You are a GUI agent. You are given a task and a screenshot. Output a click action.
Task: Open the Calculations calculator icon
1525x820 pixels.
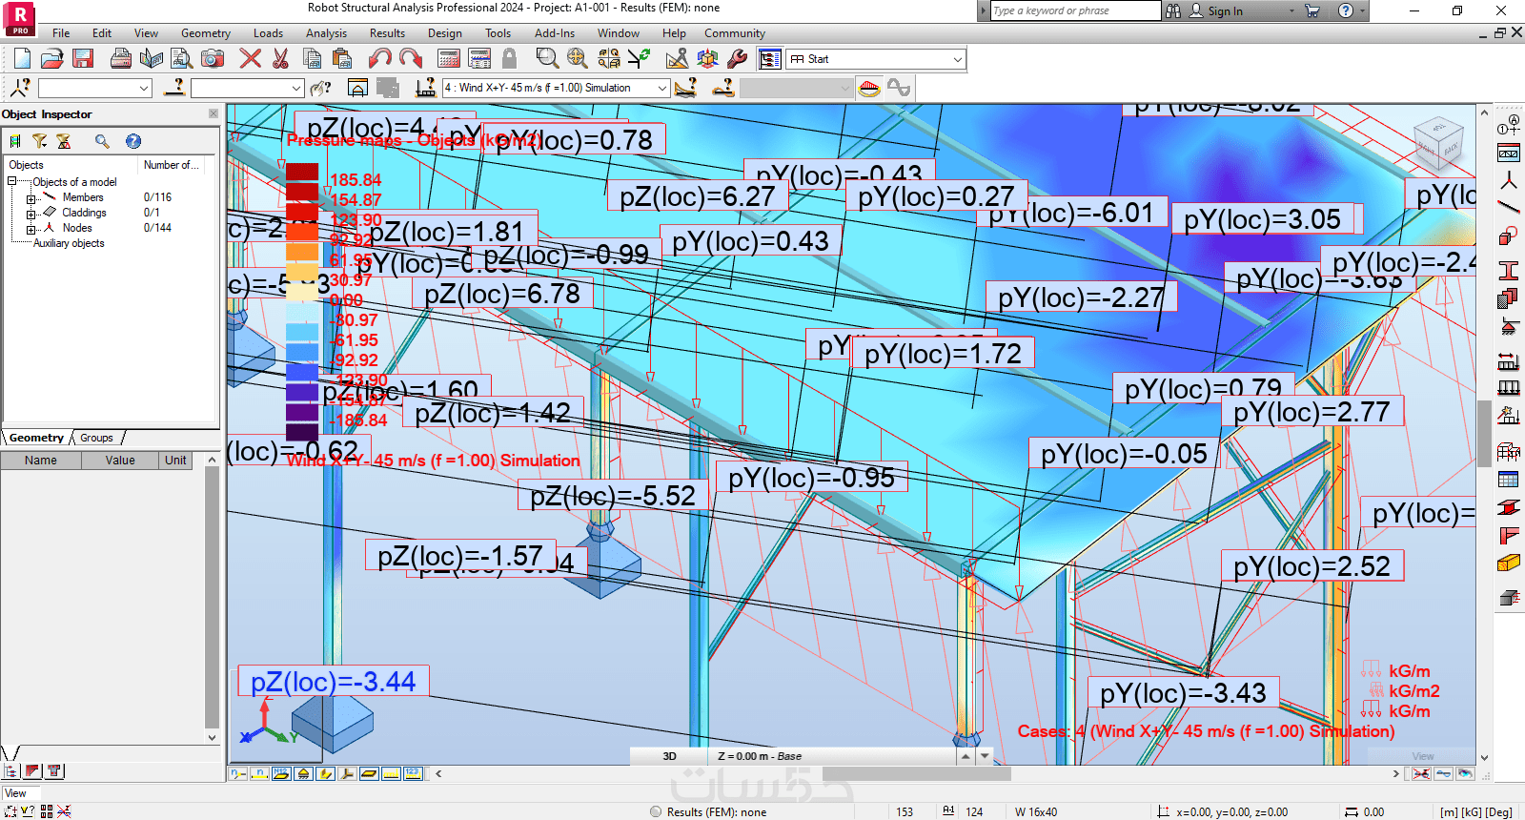tap(448, 59)
